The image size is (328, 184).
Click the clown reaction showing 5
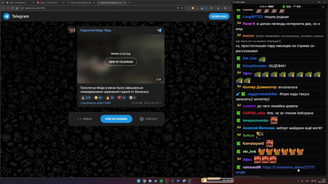pos(132,98)
